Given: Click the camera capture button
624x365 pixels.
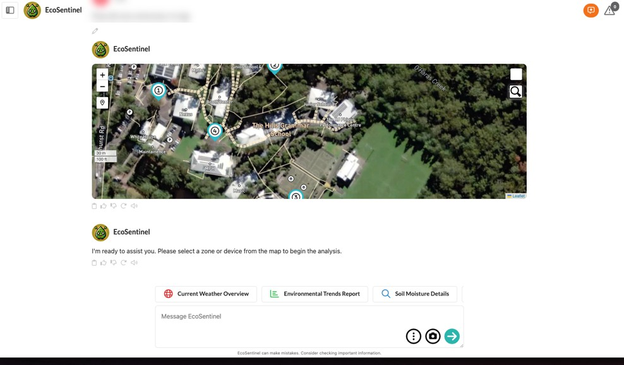Looking at the screenshot, I should 433,337.
